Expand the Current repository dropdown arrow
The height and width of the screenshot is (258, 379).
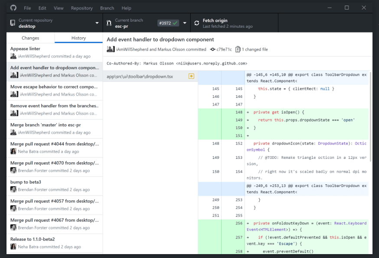click(x=97, y=23)
